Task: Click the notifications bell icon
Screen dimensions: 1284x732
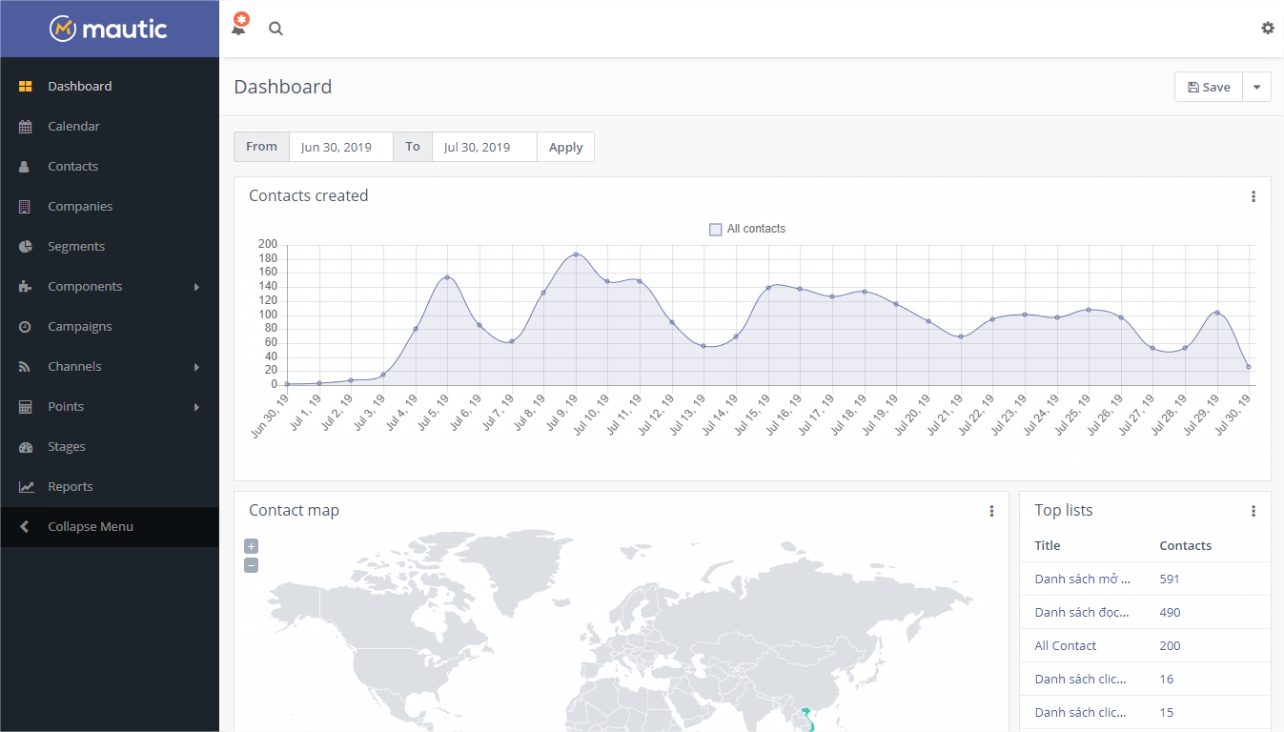Action: pyautogui.click(x=236, y=27)
